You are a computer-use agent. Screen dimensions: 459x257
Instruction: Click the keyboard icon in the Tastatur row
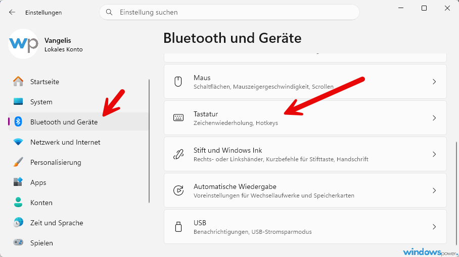click(x=178, y=117)
